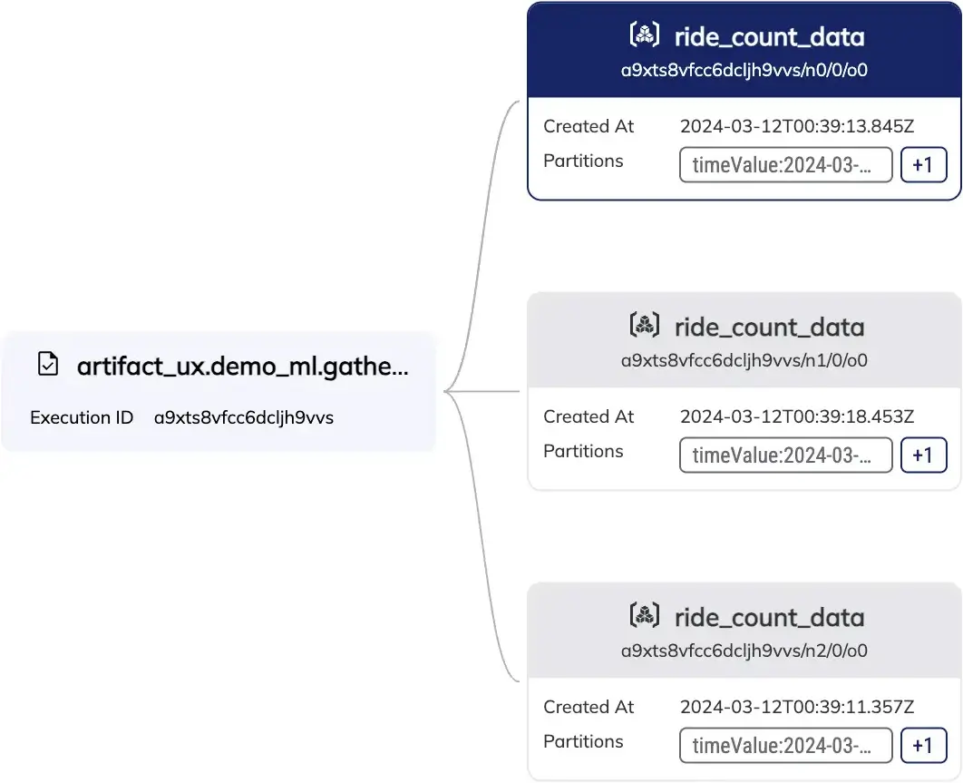The width and height of the screenshot is (963, 783).
Task: Click the a9xts8vfcc6dcljh9vvs/n0/0/o0 subtitle
Action: [744, 69]
